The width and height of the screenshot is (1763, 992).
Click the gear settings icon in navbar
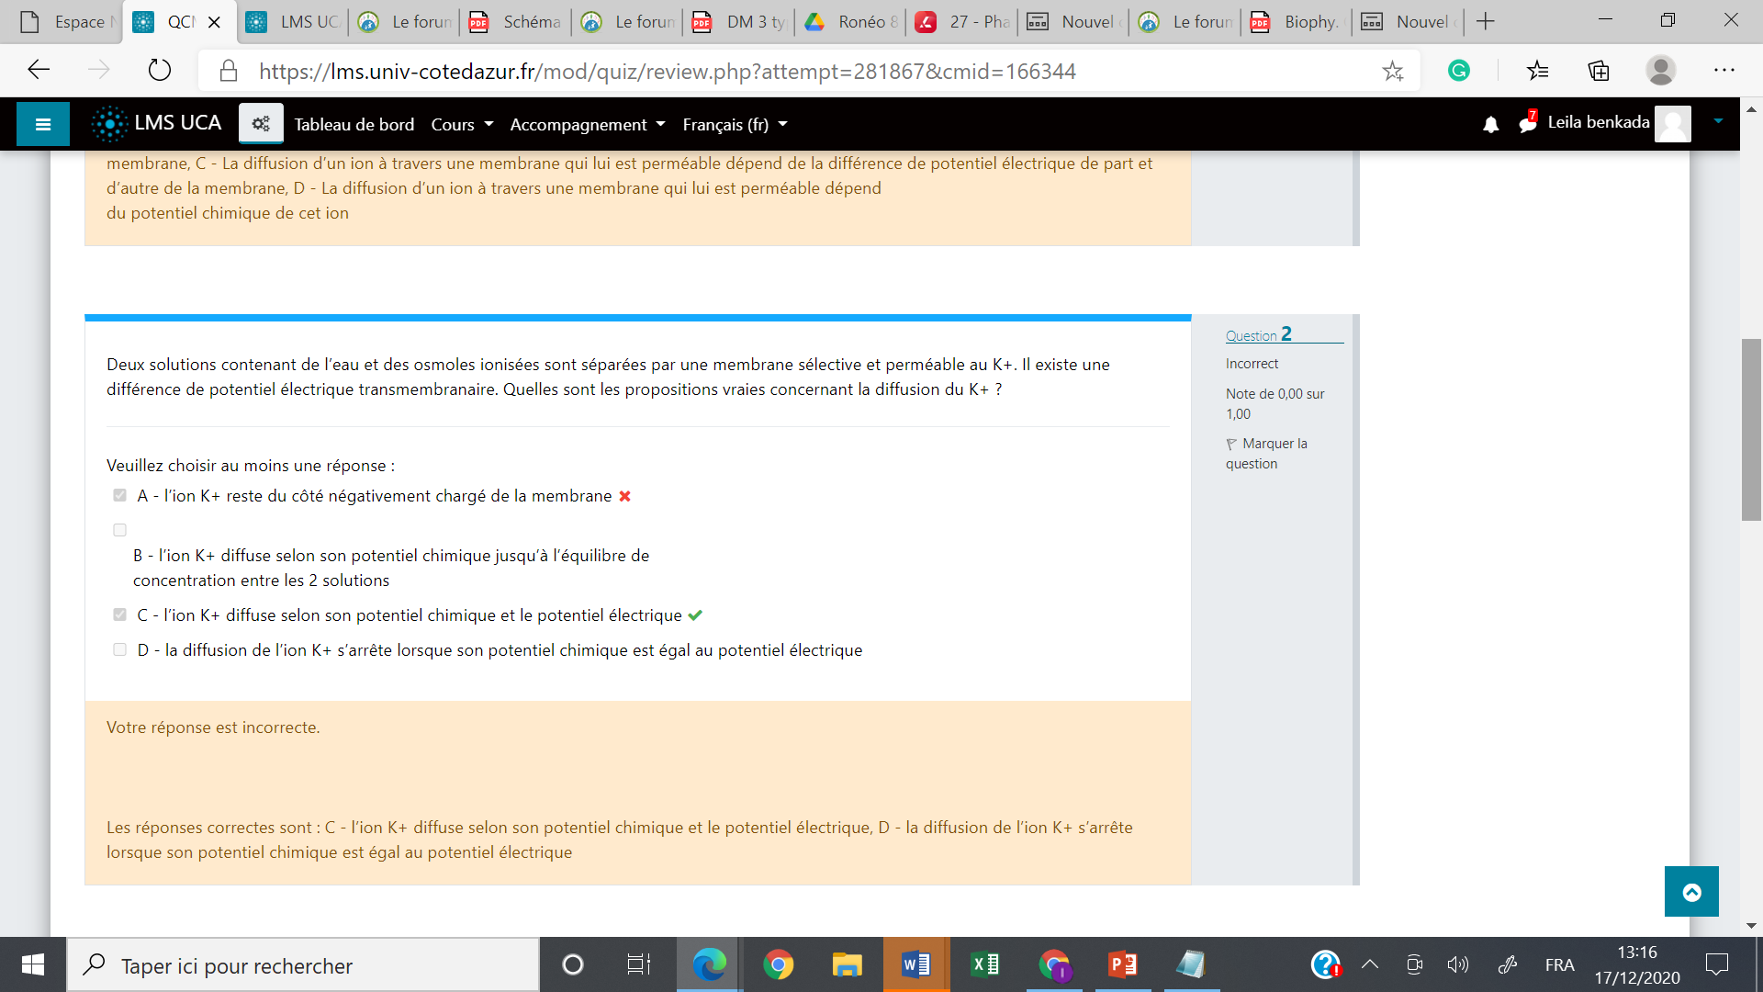[261, 124]
